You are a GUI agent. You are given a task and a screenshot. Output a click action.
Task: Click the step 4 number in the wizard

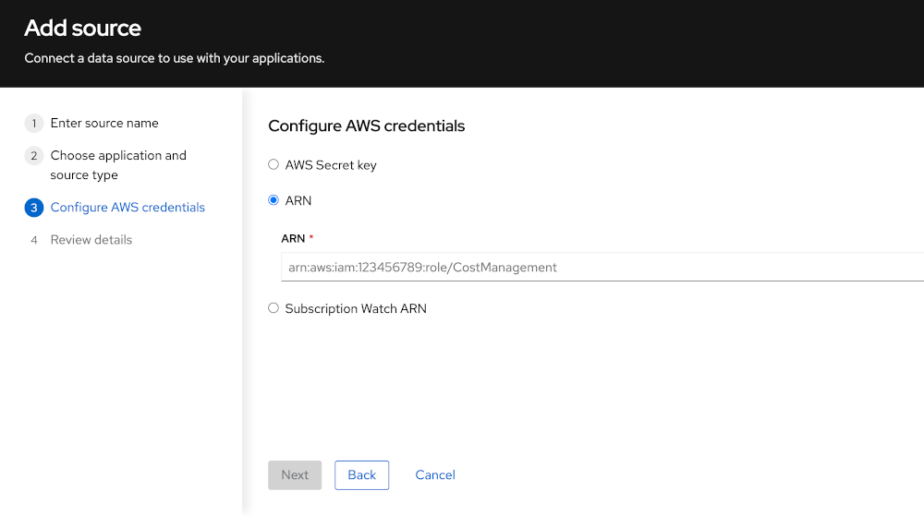coord(34,240)
